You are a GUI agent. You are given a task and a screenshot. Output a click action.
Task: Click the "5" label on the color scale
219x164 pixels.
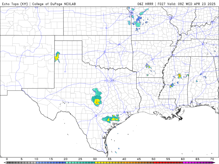tap(22, 159)
